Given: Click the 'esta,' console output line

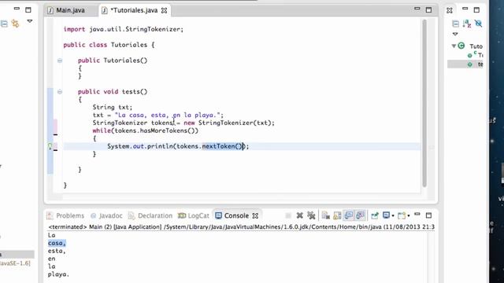Looking at the screenshot, I should coord(57,251).
